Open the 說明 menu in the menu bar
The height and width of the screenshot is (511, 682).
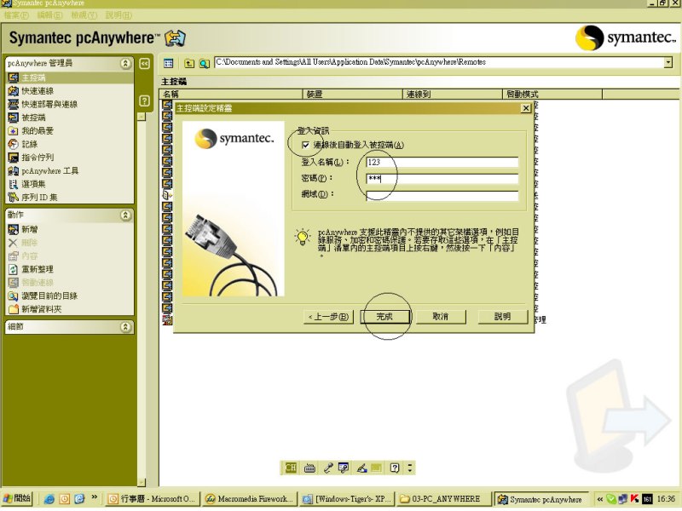tap(118, 15)
